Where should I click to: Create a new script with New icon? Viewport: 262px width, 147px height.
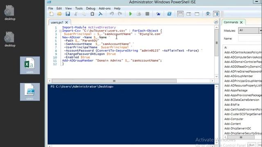point(52,14)
